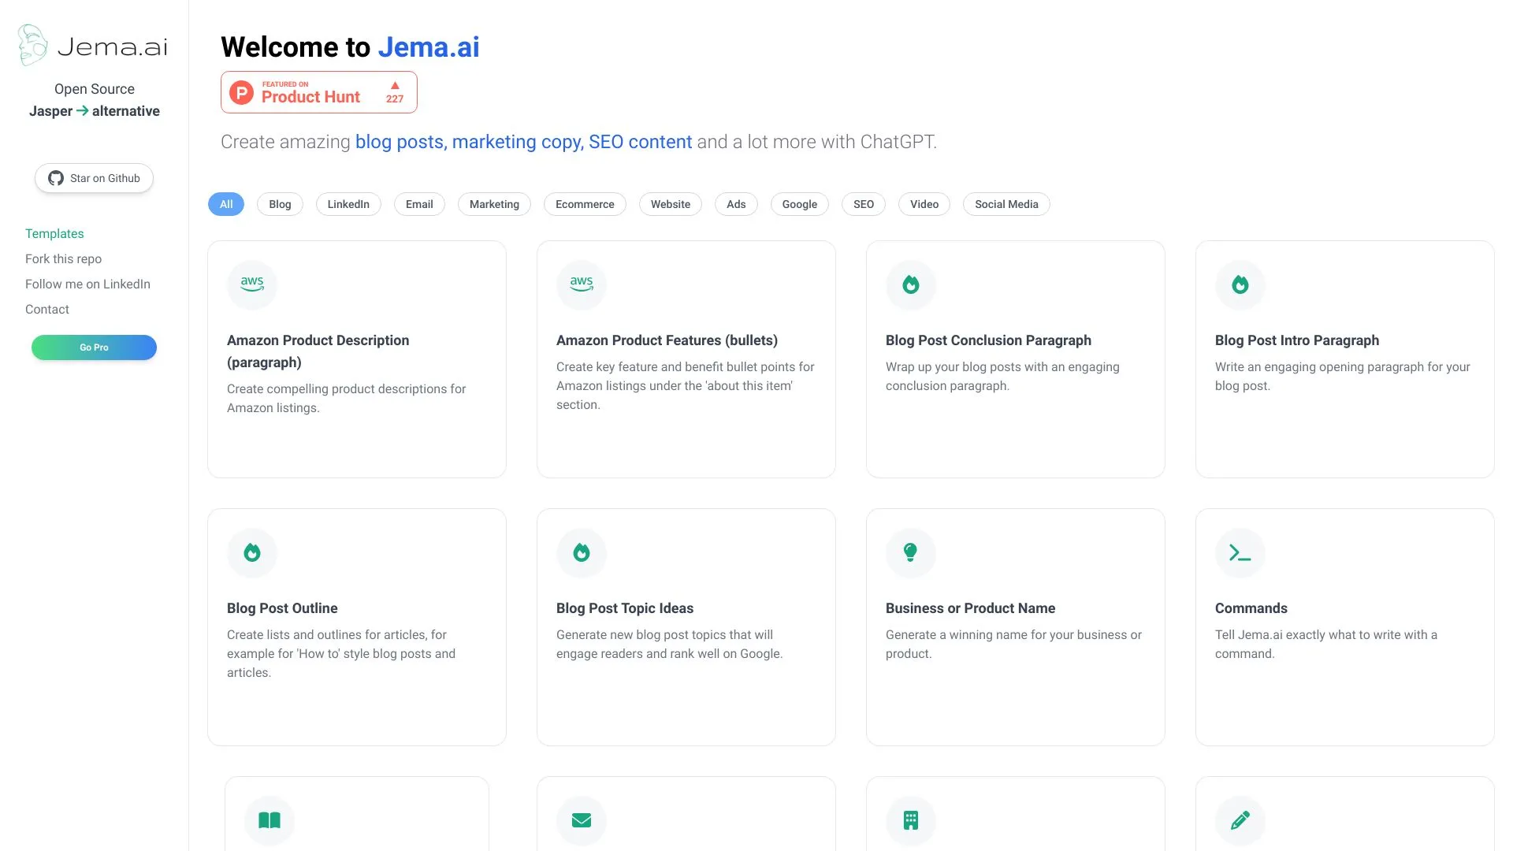Click the flame icon on Blog Post Conclusion Paragraph
The height and width of the screenshot is (851, 1513).
(910, 284)
